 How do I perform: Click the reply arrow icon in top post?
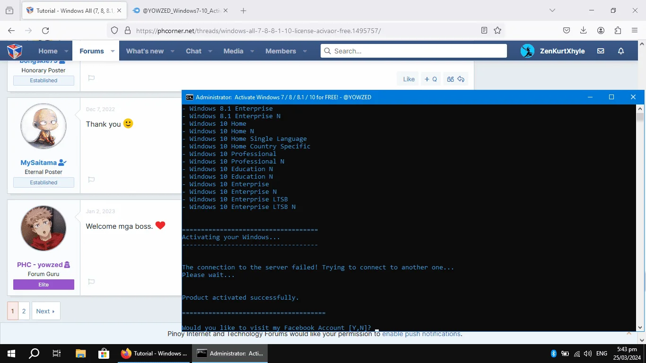[461, 79]
